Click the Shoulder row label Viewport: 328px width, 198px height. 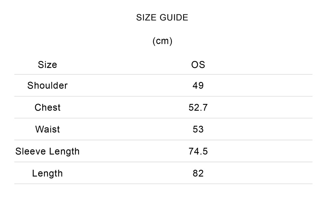coord(48,86)
